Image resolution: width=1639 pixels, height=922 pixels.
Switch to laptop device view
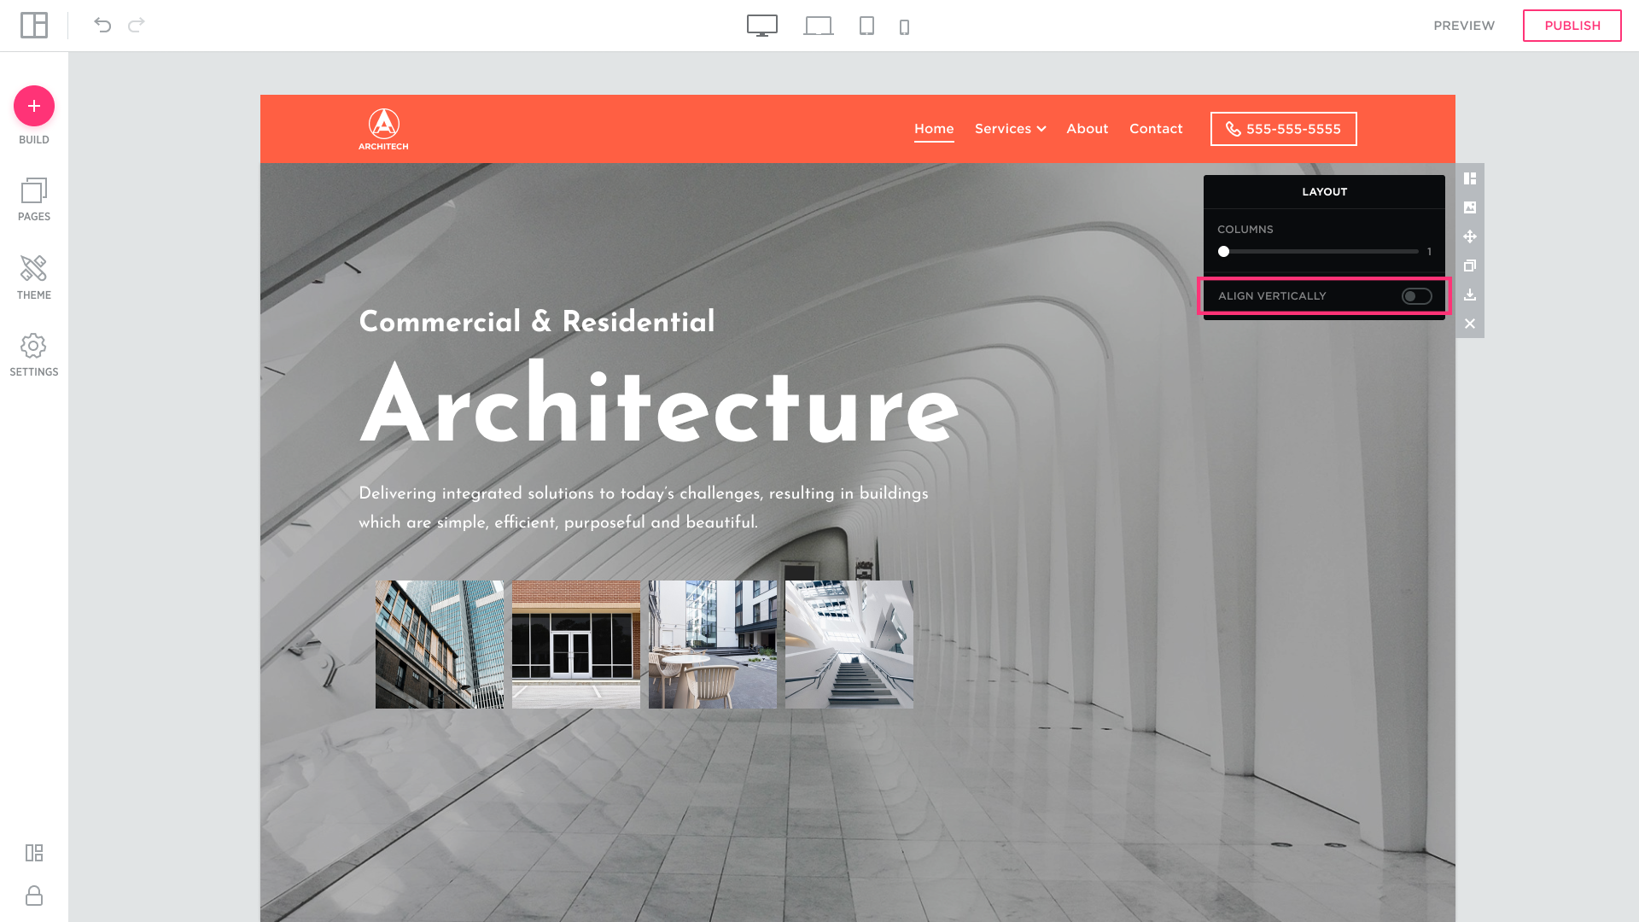(x=818, y=26)
